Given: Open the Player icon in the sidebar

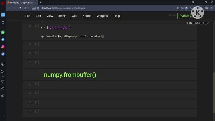Looking at the screenshot, I should coord(3,64).
